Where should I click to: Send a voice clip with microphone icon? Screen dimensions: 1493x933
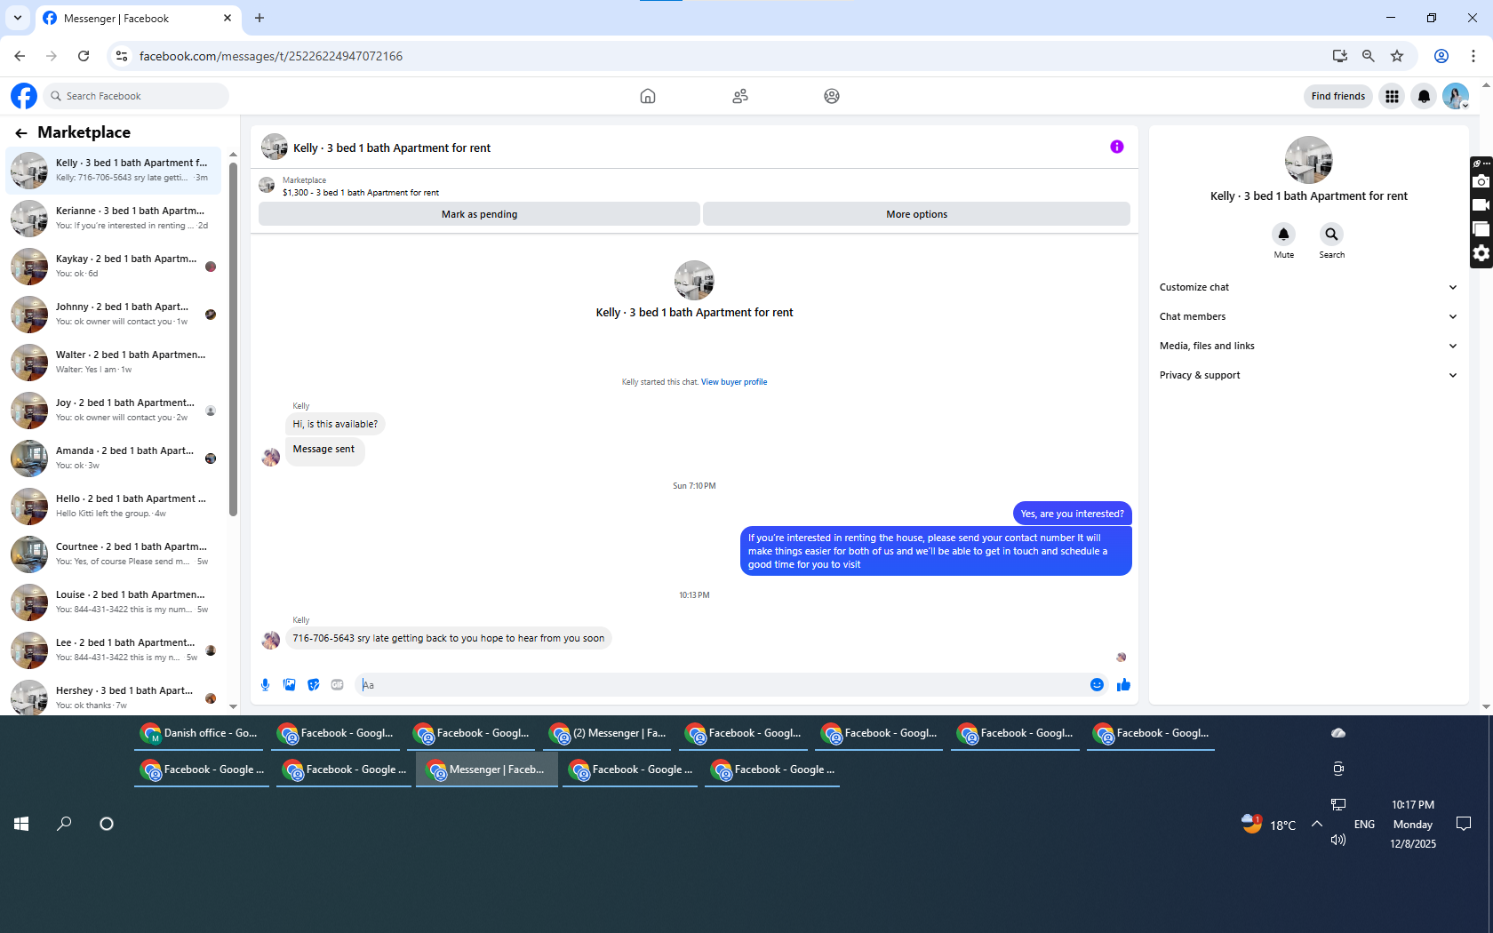pyautogui.click(x=265, y=685)
